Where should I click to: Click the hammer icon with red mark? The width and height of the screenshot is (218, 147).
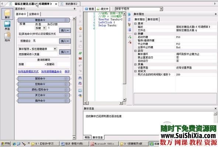pyautogui.click(x=129, y=42)
